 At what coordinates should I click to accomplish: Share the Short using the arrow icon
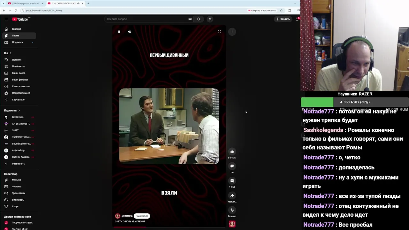click(x=232, y=195)
